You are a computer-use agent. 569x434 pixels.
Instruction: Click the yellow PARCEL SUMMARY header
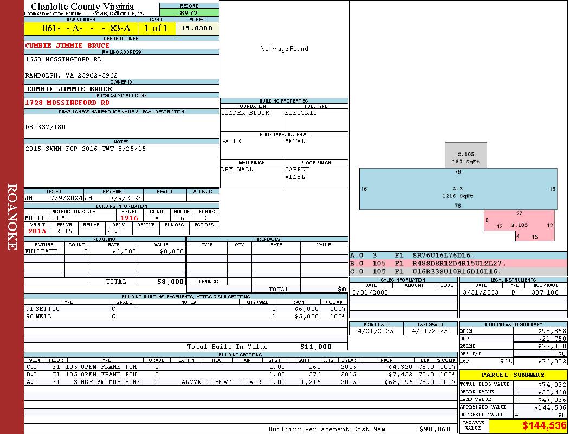[513, 375]
